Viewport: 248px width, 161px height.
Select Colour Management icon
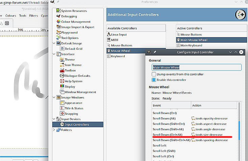pos(58,21)
